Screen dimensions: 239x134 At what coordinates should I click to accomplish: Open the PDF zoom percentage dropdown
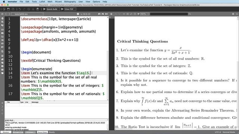click(144, 14)
